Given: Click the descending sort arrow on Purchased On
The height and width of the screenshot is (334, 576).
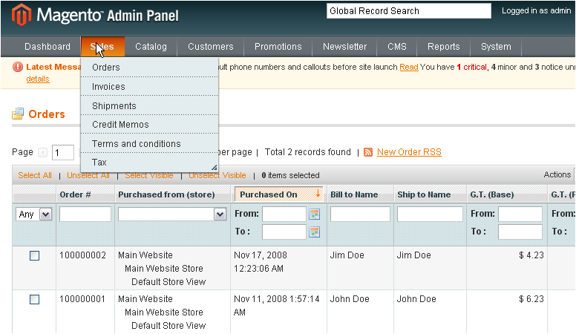Looking at the screenshot, I should click(x=318, y=194).
